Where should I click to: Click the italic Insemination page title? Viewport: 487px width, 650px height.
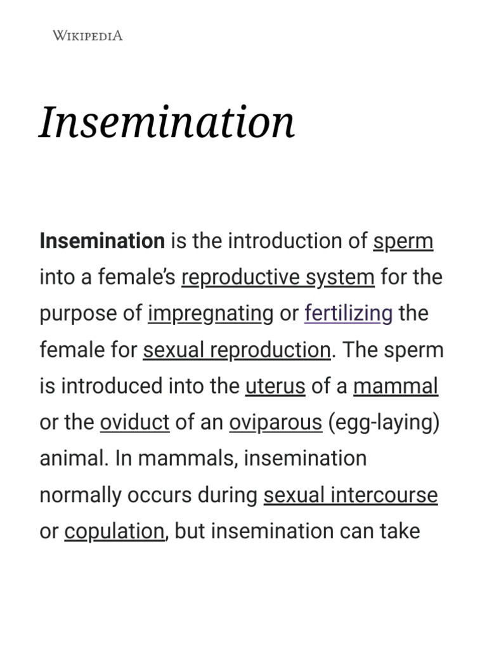click(167, 122)
